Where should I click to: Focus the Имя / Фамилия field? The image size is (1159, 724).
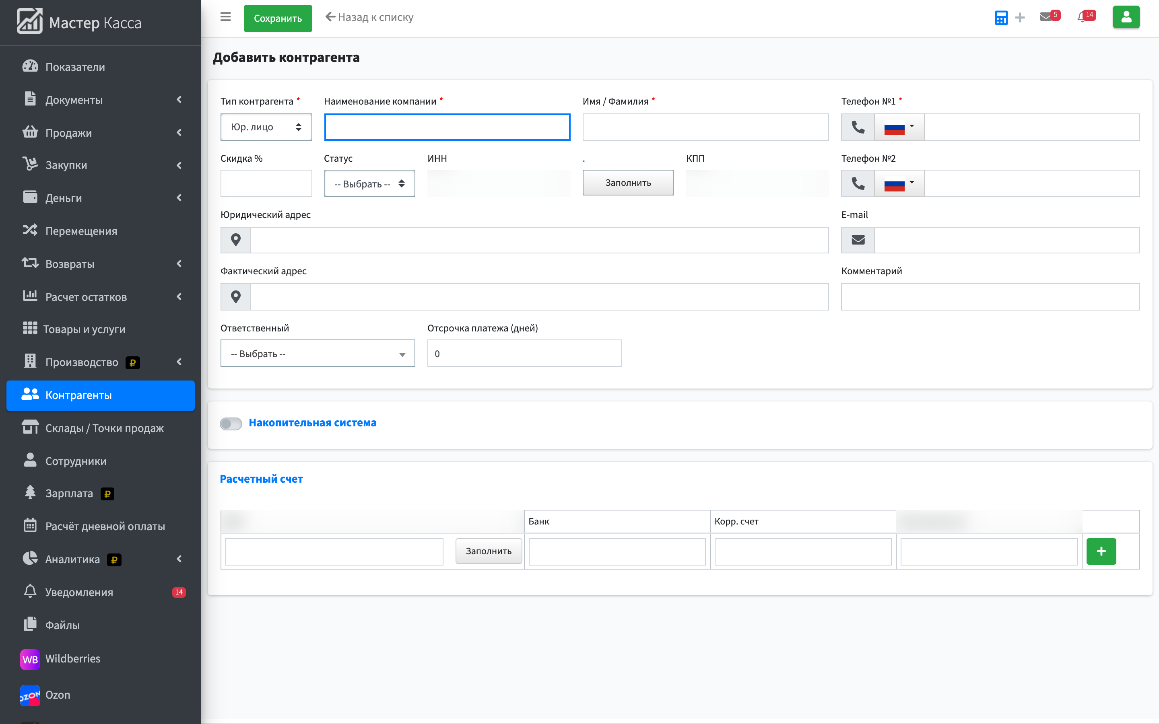pyautogui.click(x=705, y=127)
